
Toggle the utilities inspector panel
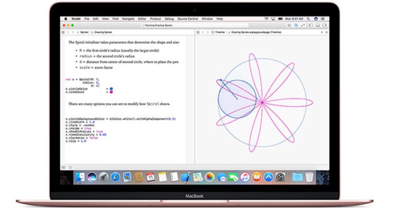click(x=325, y=25)
